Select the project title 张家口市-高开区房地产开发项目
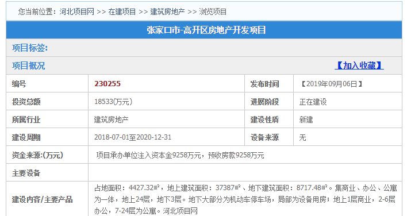 [x=206, y=30]
